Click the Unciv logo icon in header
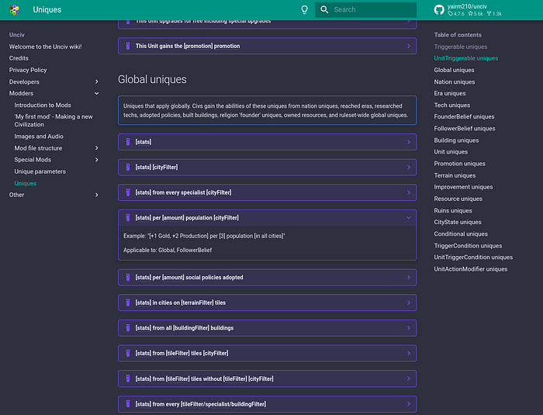The width and height of the screenshot is (543, 415). click(15, 10)
